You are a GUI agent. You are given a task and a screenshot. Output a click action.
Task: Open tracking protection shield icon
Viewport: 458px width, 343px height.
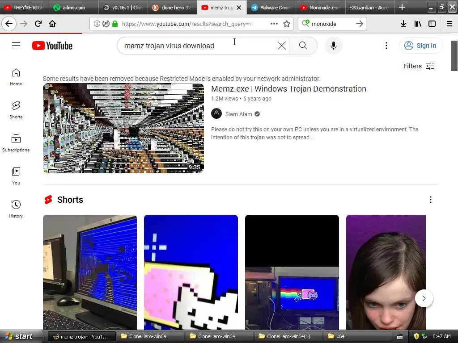point(106,24)
